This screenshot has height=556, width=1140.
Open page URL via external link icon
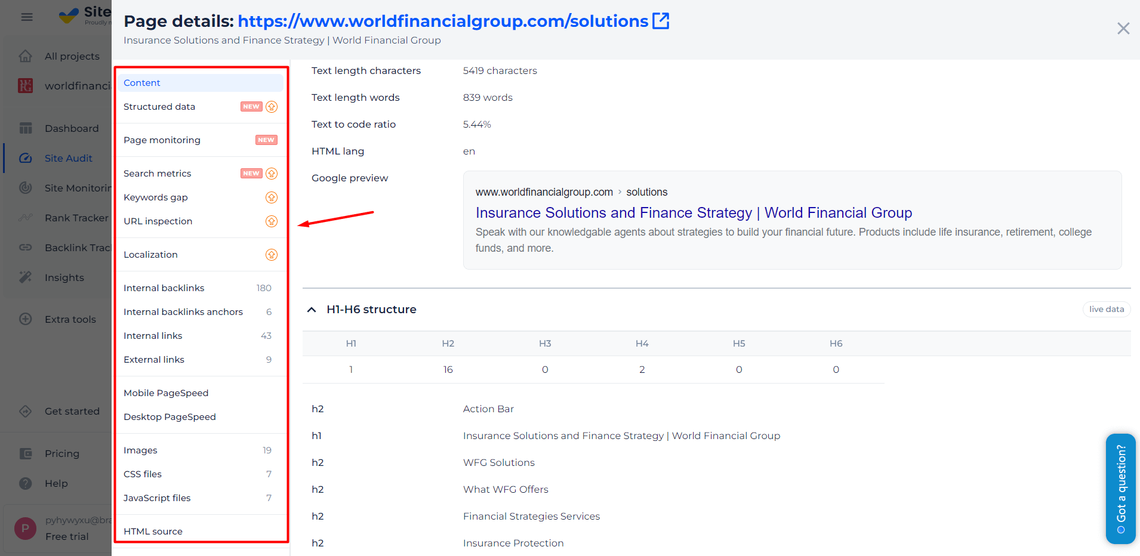click(x=661, y=21)
